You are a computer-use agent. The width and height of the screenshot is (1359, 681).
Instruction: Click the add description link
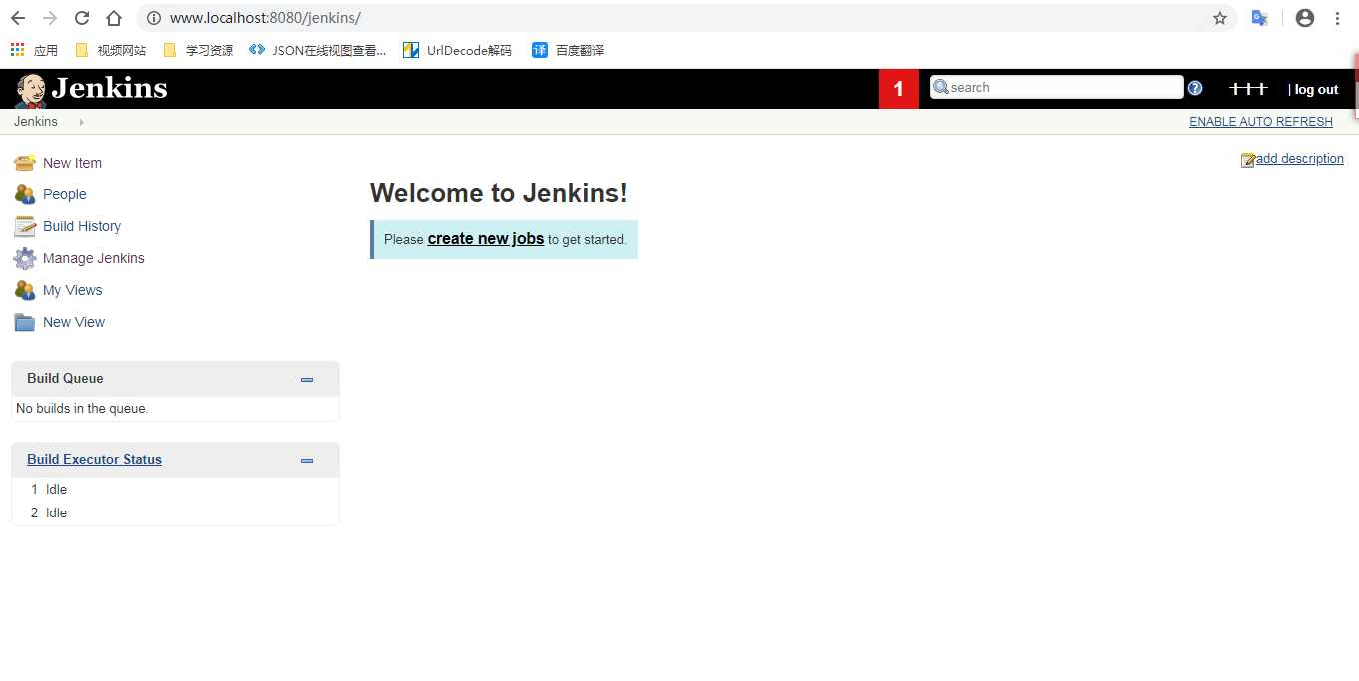pos(1299,159)
